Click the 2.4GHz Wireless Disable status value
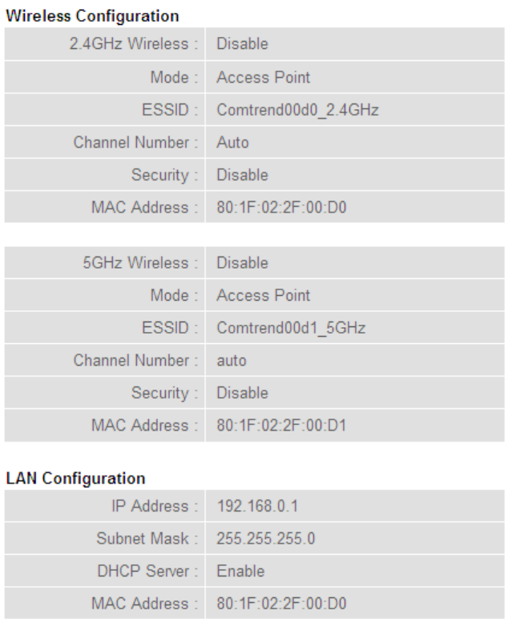The width and height of the screenshot is (512, 631). coord(242,44)
